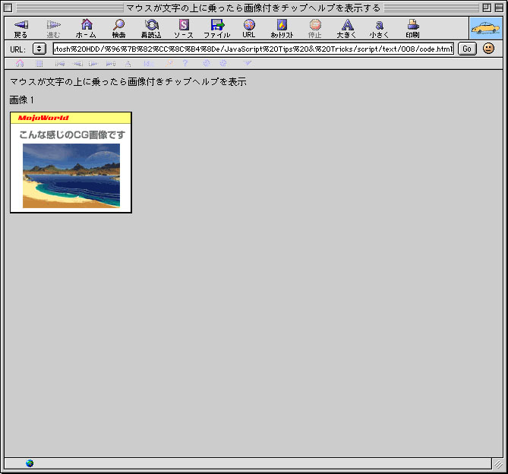Click the MojoWorld CG beach image
Image resolution: width=508 pixels, height=474 pixels.
[x=71, y=163]
